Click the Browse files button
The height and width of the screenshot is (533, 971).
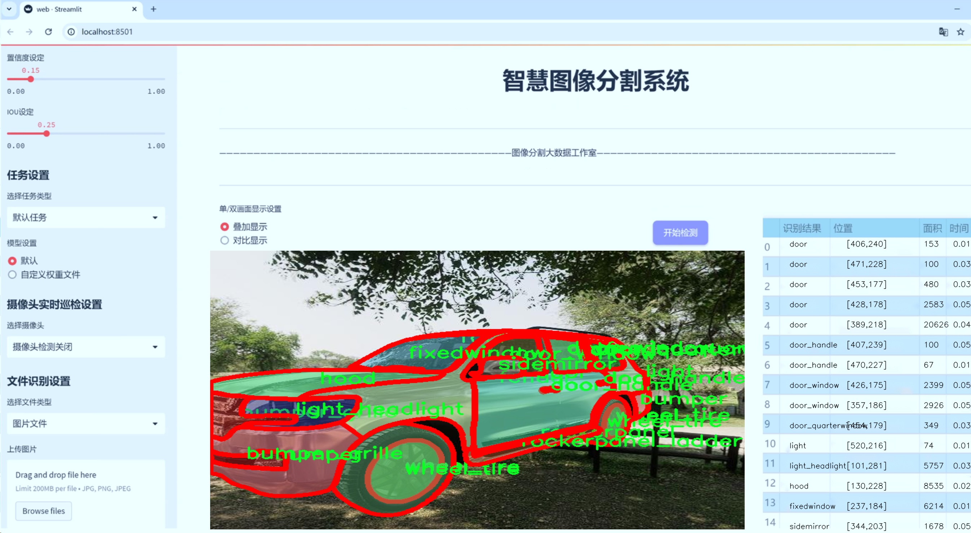(x=43, y=511)
